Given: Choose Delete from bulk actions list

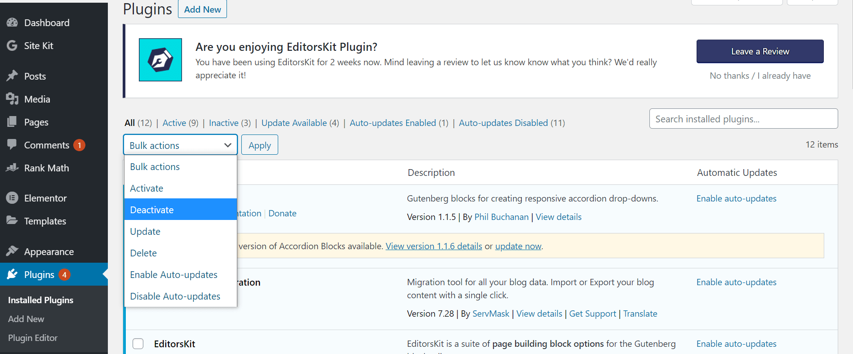Looking at the screenshot, I should (x=180, y=253).
